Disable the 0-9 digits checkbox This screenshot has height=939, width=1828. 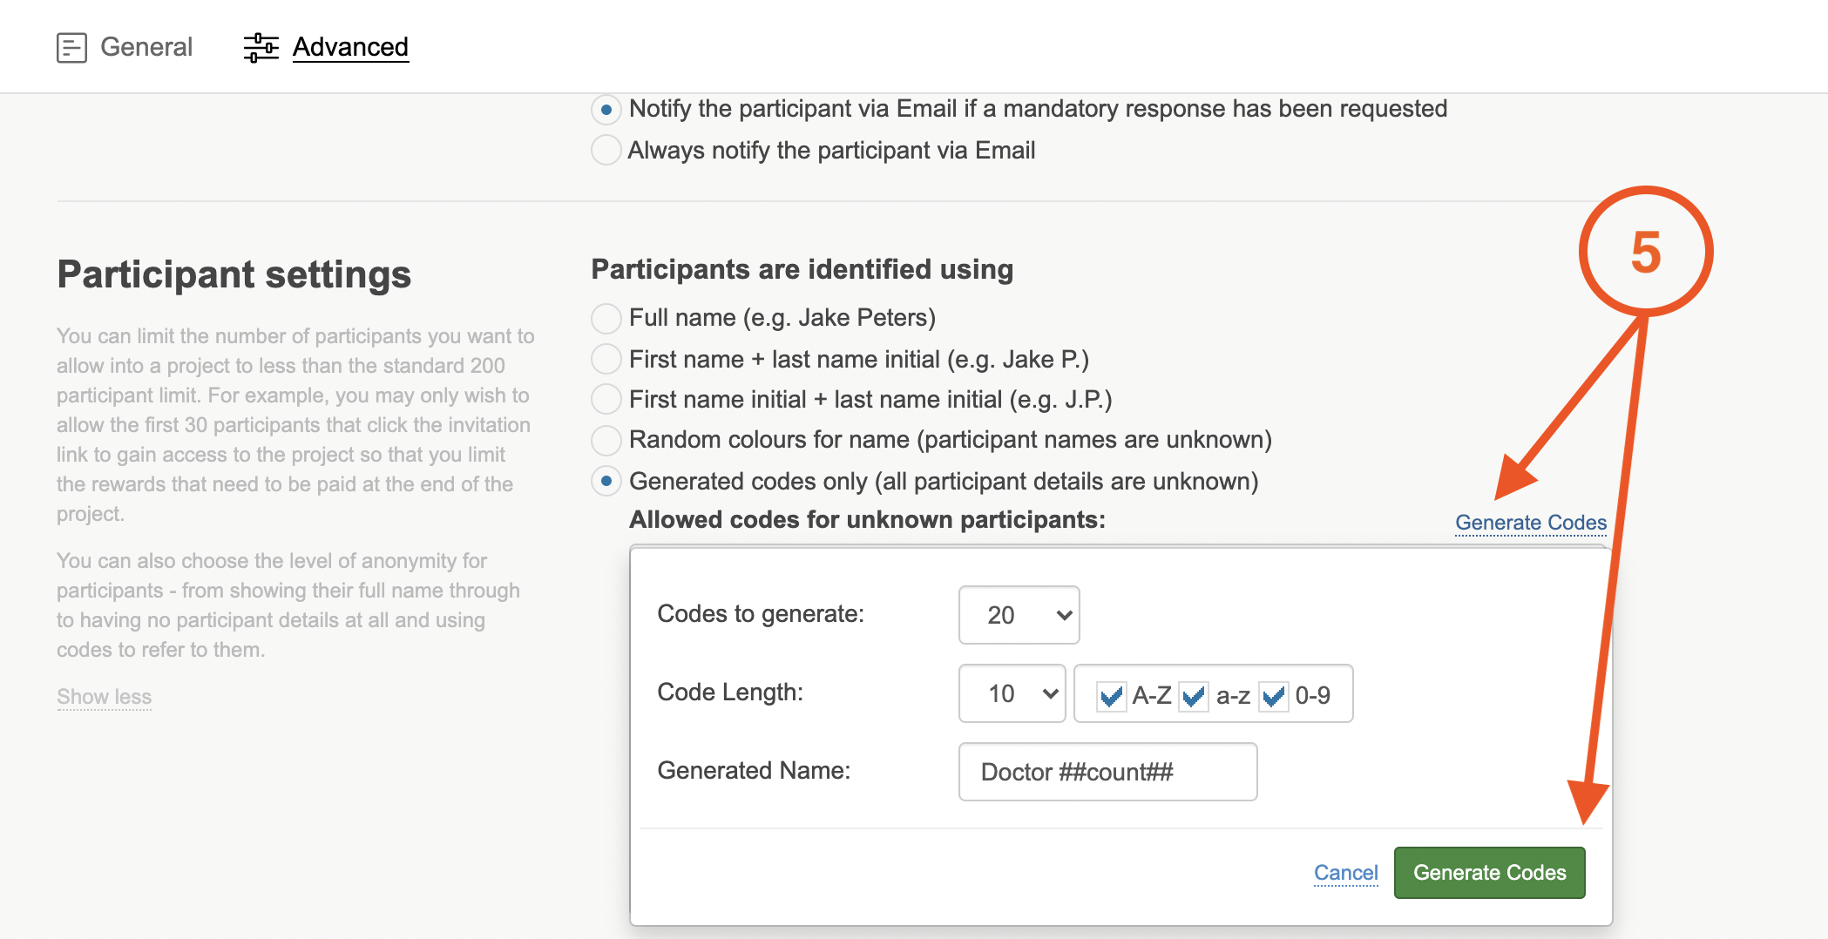click(x=1274, y=696)
